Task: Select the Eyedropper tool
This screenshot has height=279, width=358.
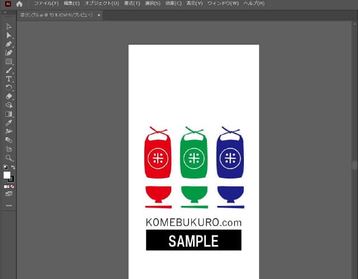Action: 9,122
